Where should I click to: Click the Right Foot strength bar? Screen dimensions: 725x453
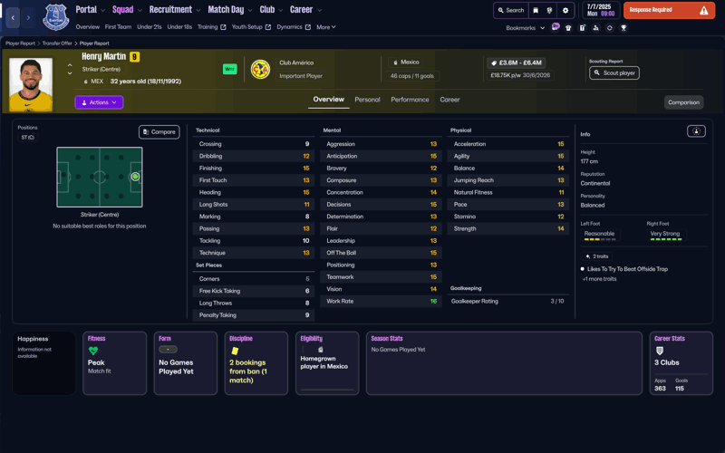(x=665, y=239)
